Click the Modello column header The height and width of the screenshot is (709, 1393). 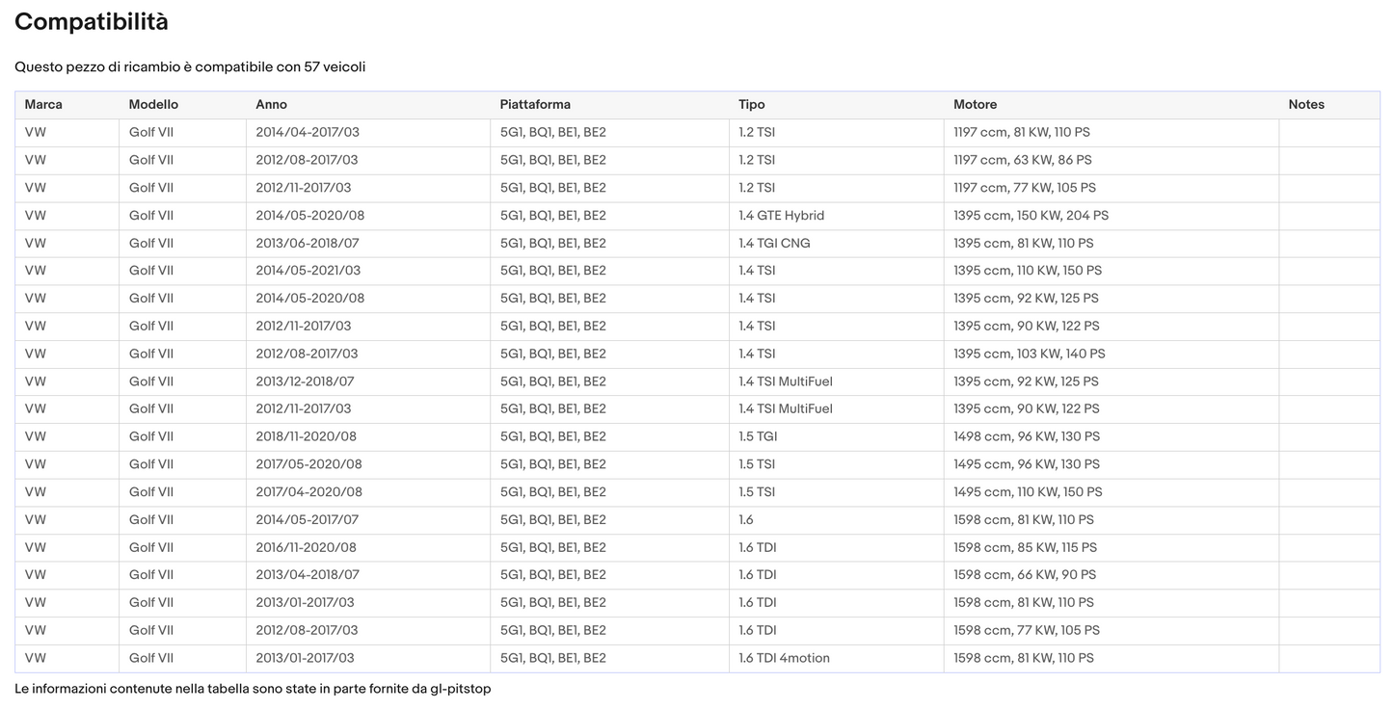click(153, 104)
